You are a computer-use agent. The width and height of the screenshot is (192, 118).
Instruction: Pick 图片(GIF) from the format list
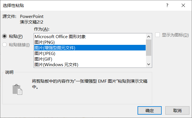90,59
